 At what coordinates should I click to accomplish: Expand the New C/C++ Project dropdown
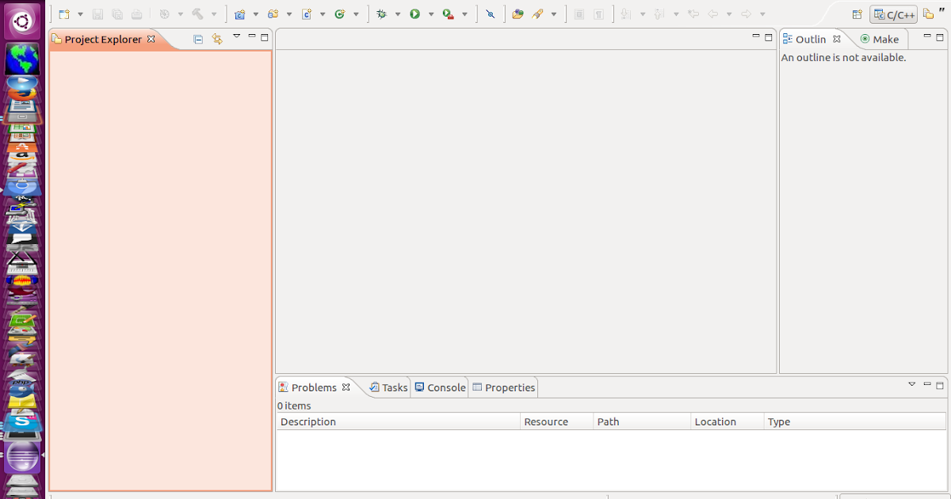tap(255, 14)
